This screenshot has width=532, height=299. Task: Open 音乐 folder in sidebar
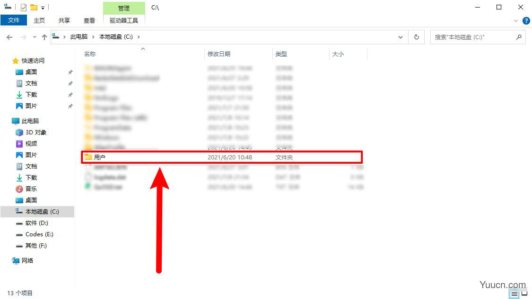tap(31, 189)
